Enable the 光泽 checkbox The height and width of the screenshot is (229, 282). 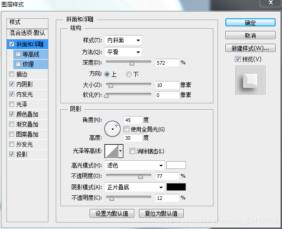pyautogui.click(x=12, y=104)
